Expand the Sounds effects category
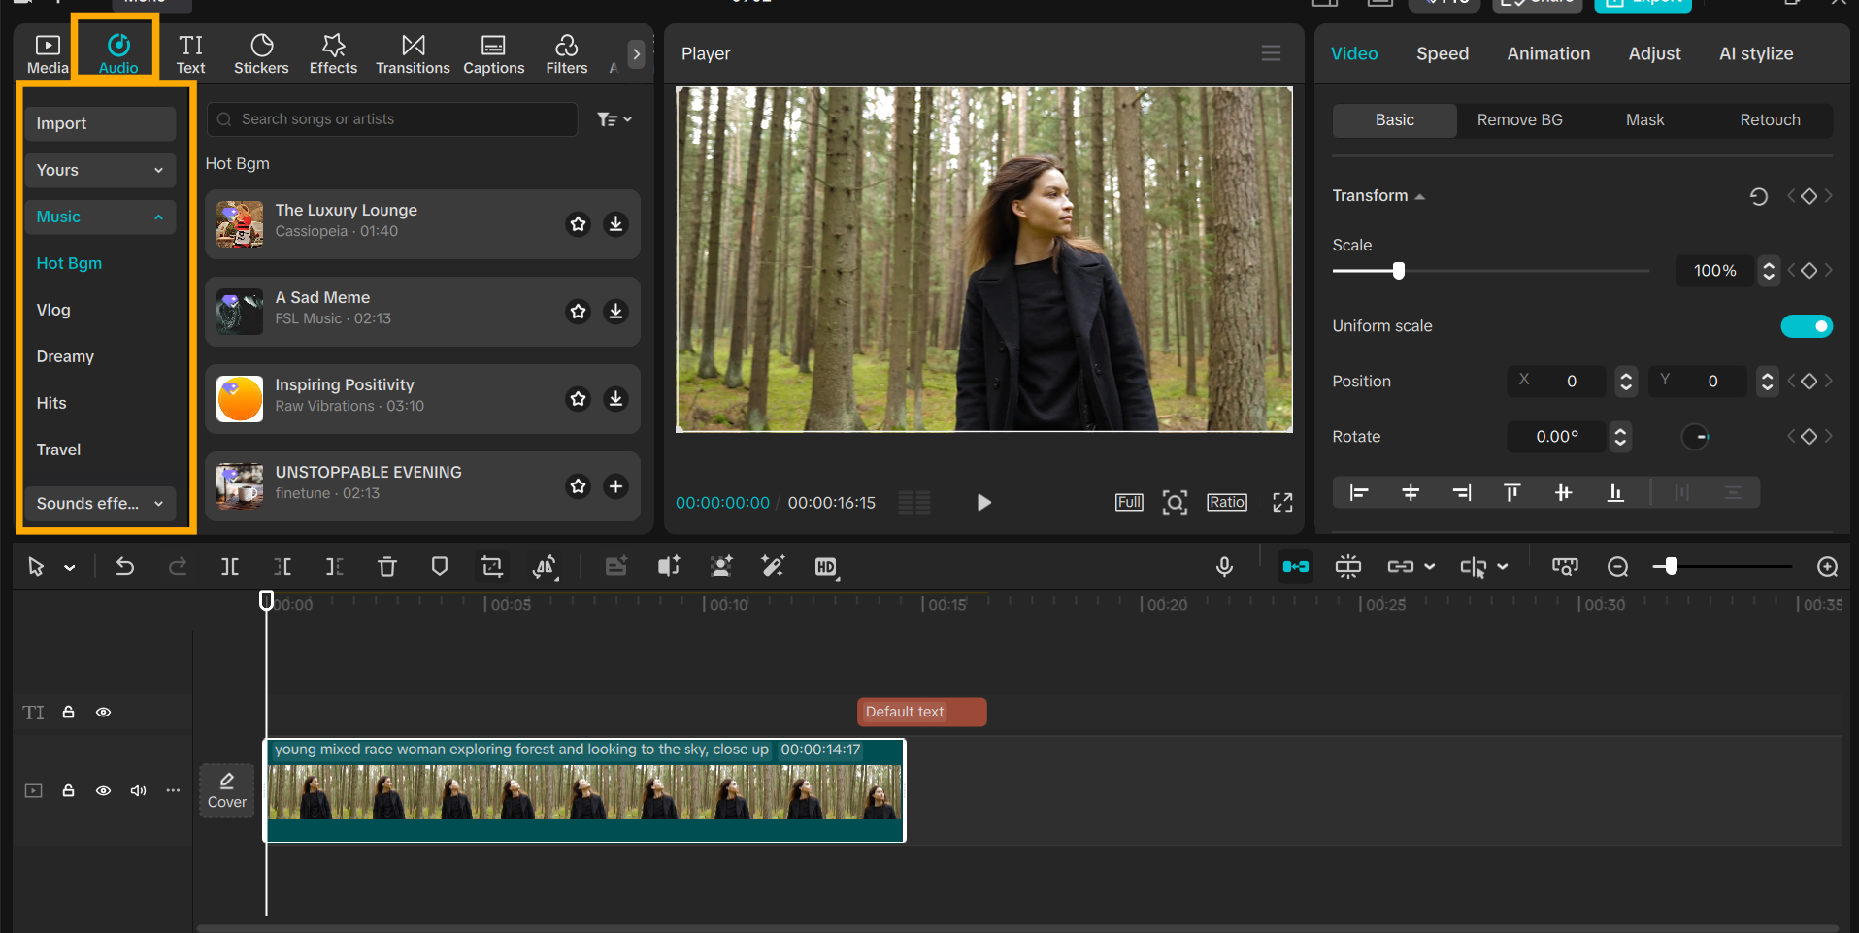The height and width of the screenshot is (933, 1859). [x=100, y=504]
